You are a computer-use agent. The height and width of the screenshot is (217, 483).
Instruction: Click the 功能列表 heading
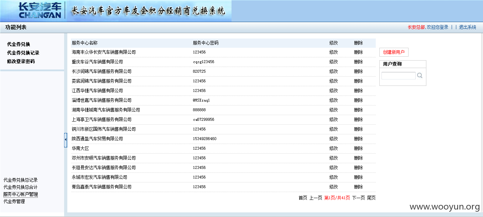click(16, 27)
